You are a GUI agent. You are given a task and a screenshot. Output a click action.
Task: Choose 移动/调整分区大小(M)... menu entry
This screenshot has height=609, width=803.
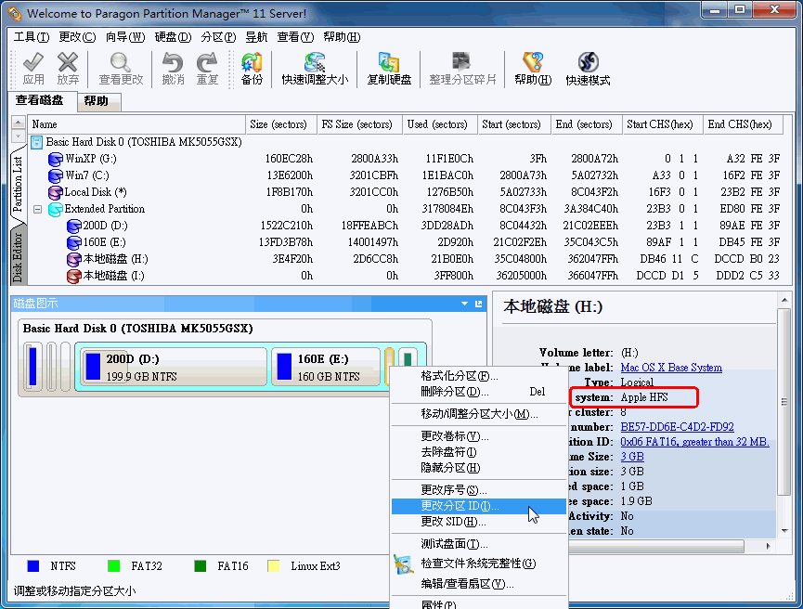pos(479,414)
